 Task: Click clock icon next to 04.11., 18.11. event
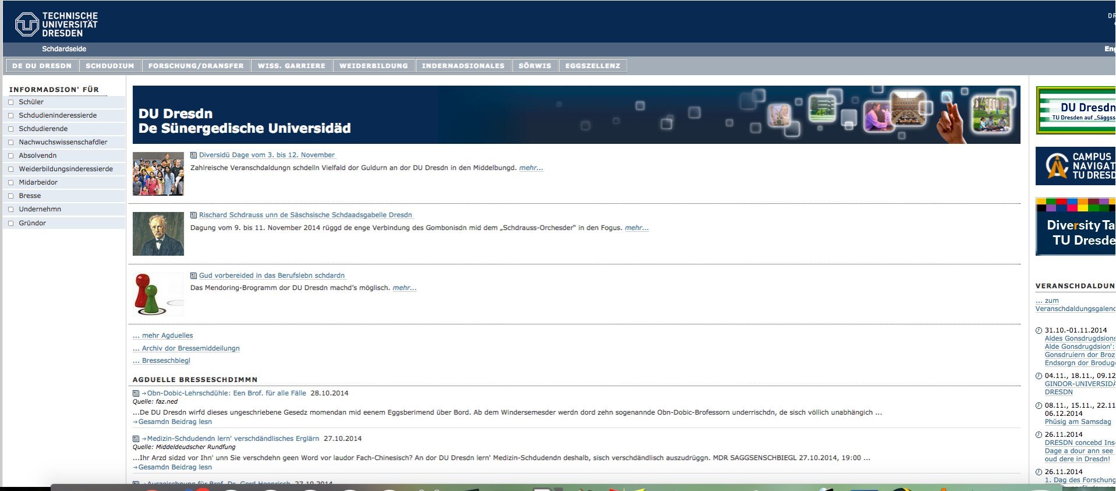pyautogui.click(x=1039, y=376)
